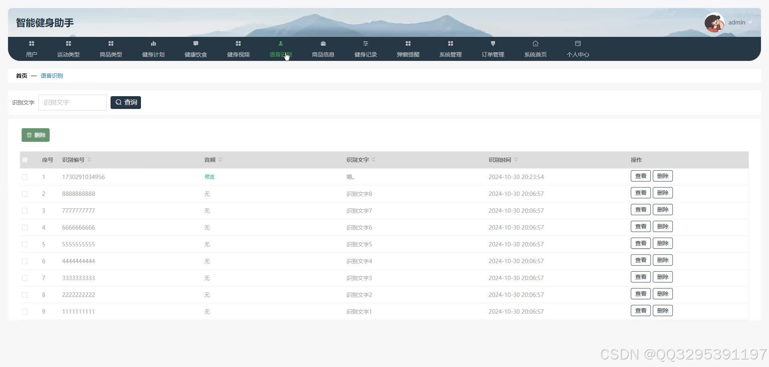This screenshot has width=769, height=367.
Task: Check the row for 7777777777
Action: point(25,211)
